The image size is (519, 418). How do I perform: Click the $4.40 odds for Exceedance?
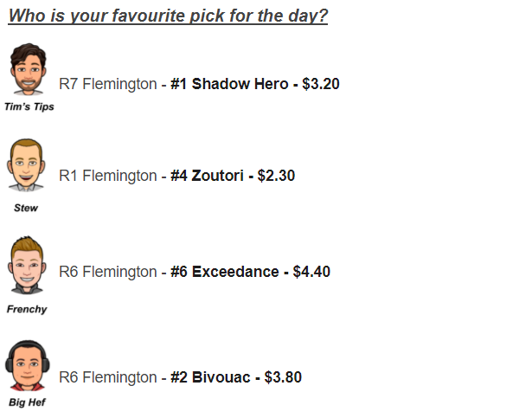tap(311, 272)
